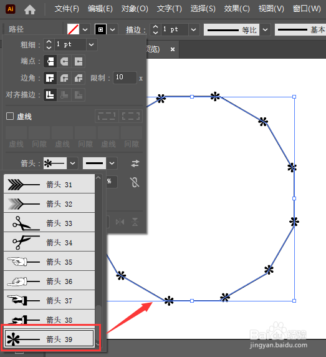
Task: Click the fill color swatch with red slash
Action: click(73, 29)
